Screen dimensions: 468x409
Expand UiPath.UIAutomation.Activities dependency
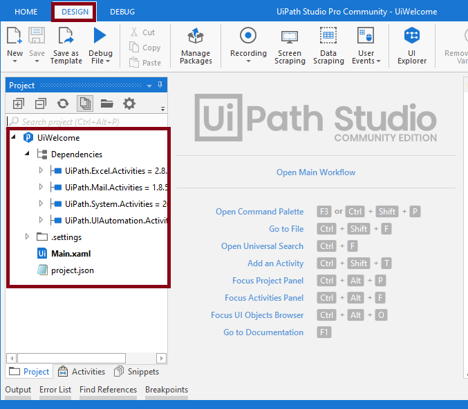click(x=41, y=220)
